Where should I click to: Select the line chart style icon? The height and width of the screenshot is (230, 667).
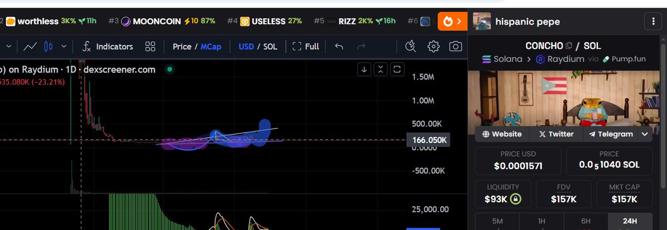coord(30,47)
